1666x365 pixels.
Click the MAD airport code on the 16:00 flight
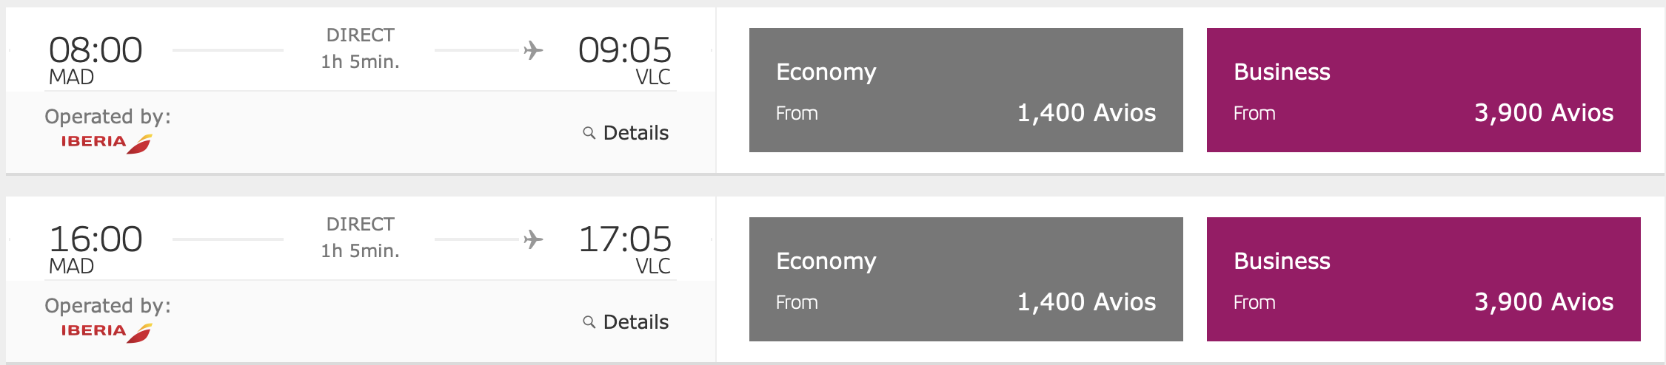tap(71, 266)
